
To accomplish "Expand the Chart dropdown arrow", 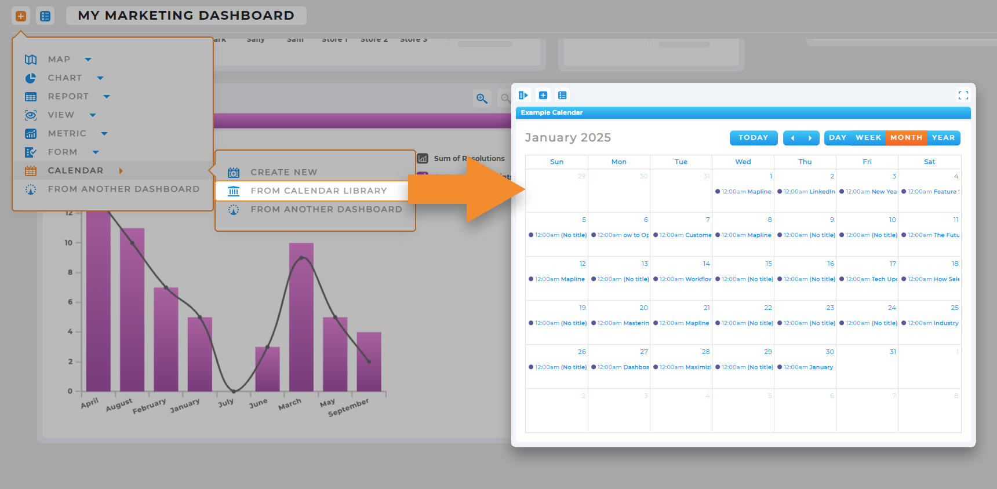I will pos(100,78).
